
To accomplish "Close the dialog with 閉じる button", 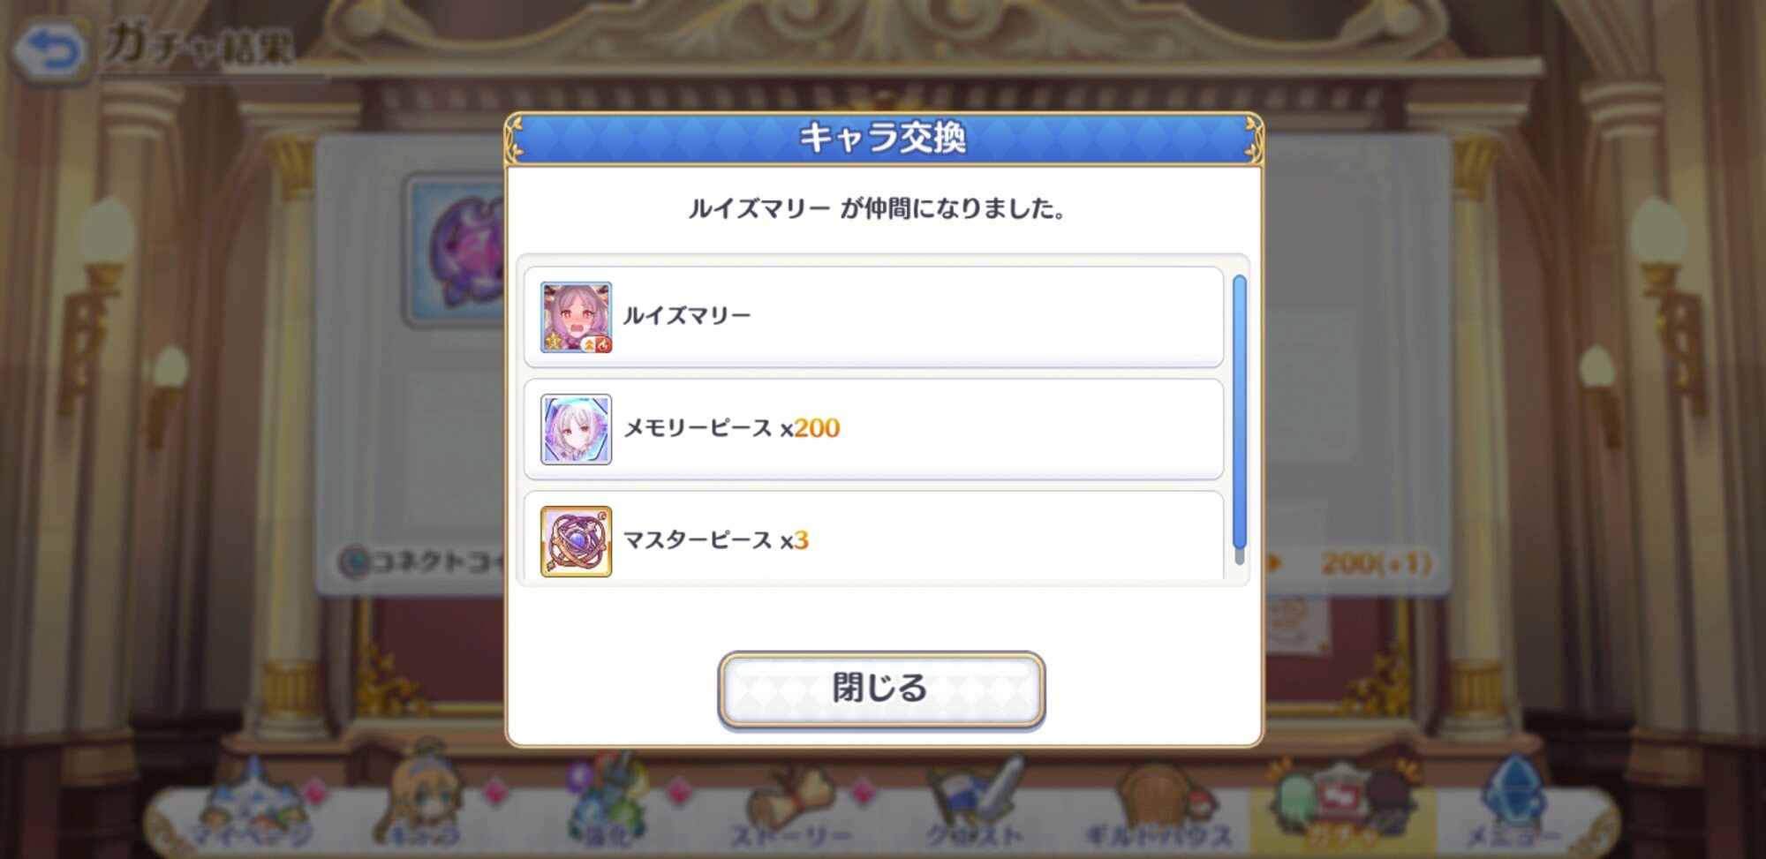I will [881, 689].
